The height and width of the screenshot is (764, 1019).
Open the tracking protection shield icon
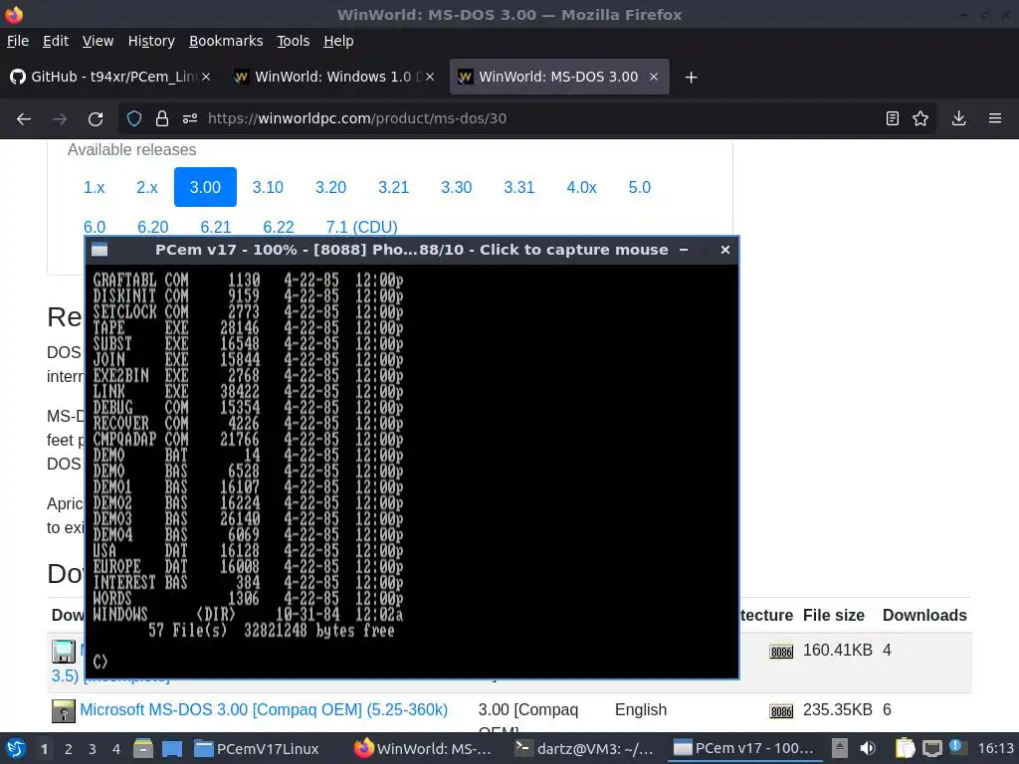[x=134, y=118]
